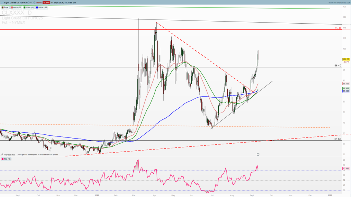Click the 2027 year label on time axis
351x197 pixels.
[330, 195]
